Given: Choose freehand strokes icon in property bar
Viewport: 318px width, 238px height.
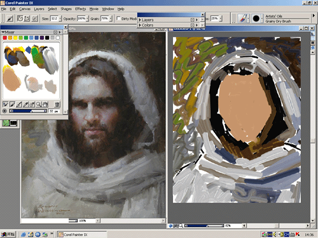Looking at the screenshot, I should [x=20, y=18].
